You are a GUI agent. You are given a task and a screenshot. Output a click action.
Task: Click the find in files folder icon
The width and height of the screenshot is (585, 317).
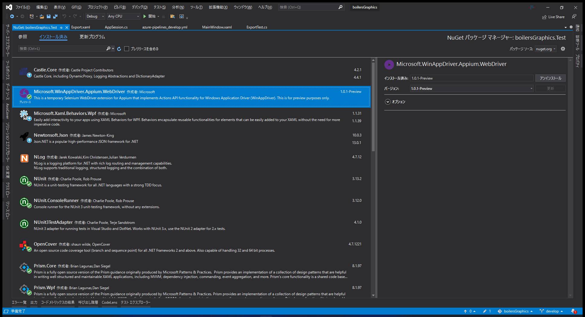173,16
